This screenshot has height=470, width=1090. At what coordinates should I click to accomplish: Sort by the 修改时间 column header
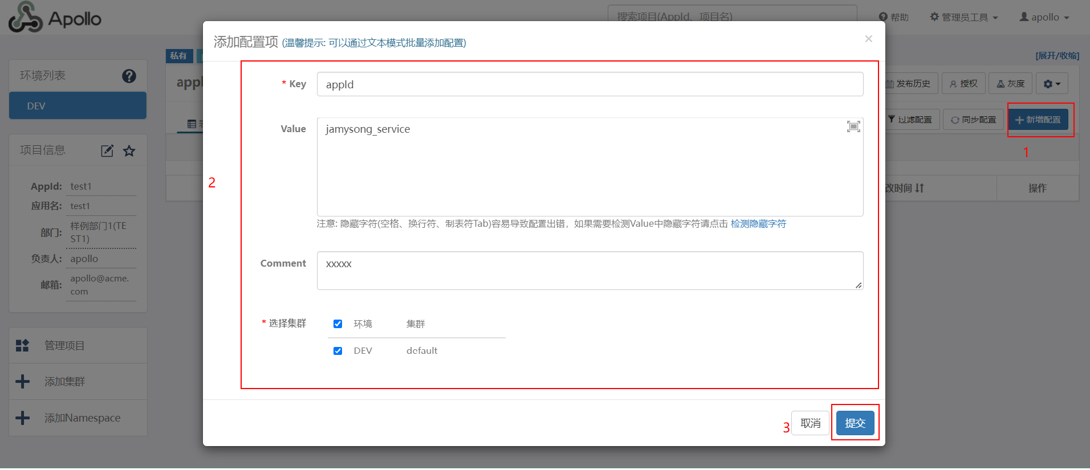pyautogui.click(x=904, y=188)
